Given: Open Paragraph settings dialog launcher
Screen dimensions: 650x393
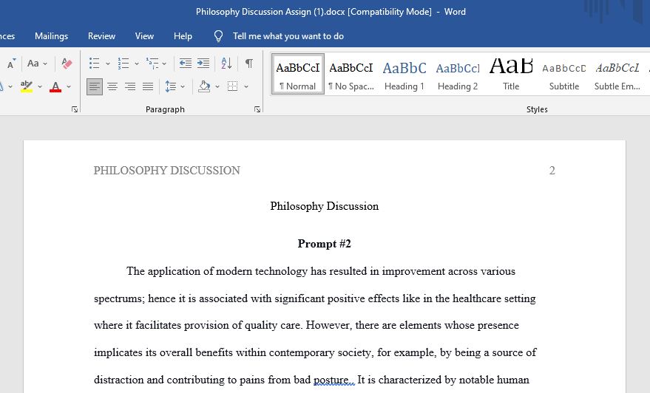Looking at the screenshot, I should pyautogui.click(x=257, y=109).
